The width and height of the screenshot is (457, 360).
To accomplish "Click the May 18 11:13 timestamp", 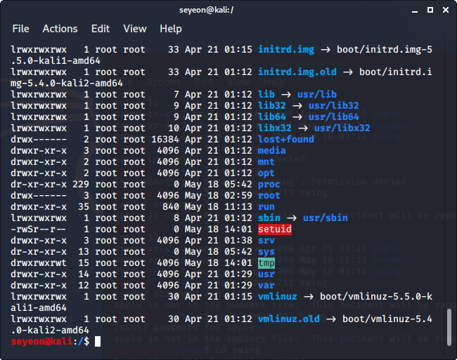I will [218, 207].
